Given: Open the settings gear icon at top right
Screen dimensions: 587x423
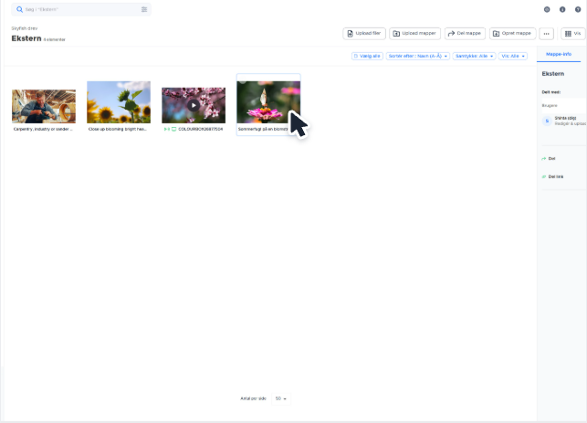Looking at the screenshot, I should click(547, 9).
